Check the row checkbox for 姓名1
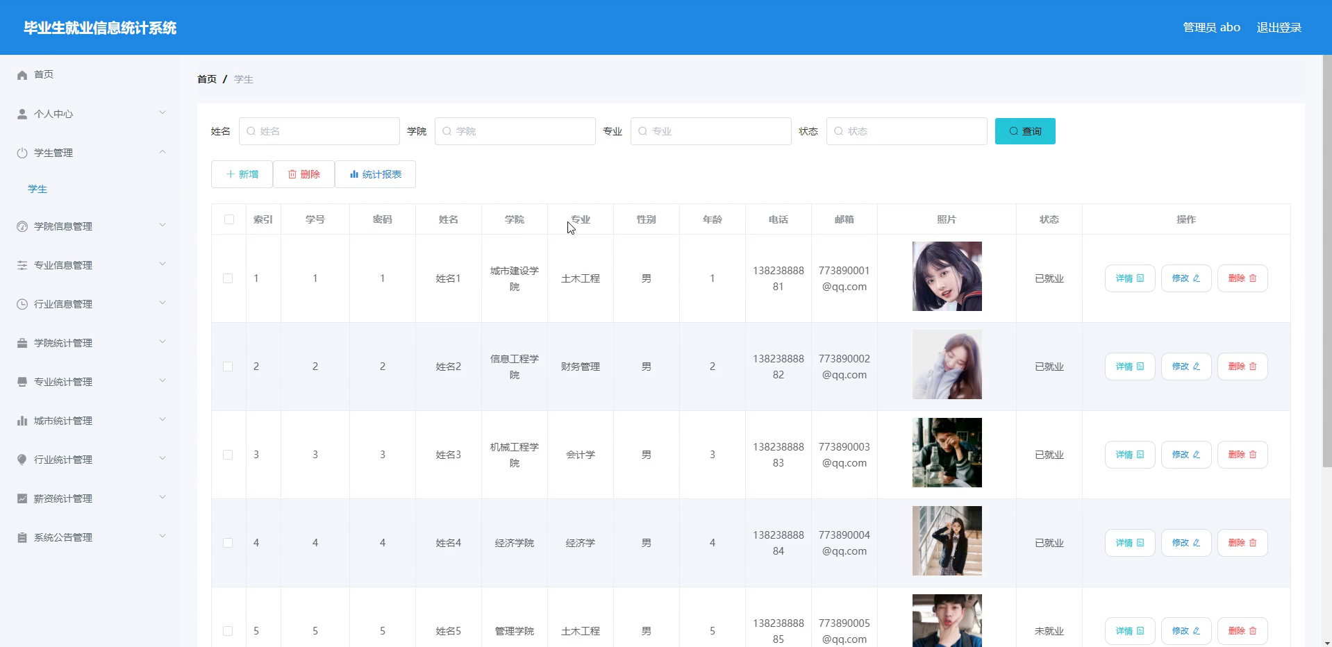 click(228, 278)
